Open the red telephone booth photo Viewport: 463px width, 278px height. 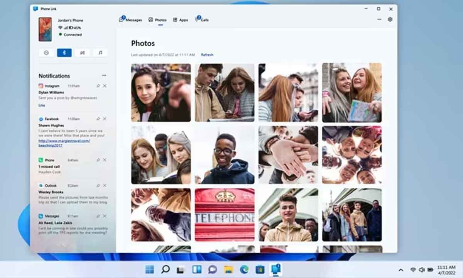[225, 215]
